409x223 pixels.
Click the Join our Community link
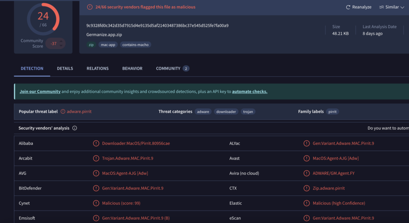40,92
